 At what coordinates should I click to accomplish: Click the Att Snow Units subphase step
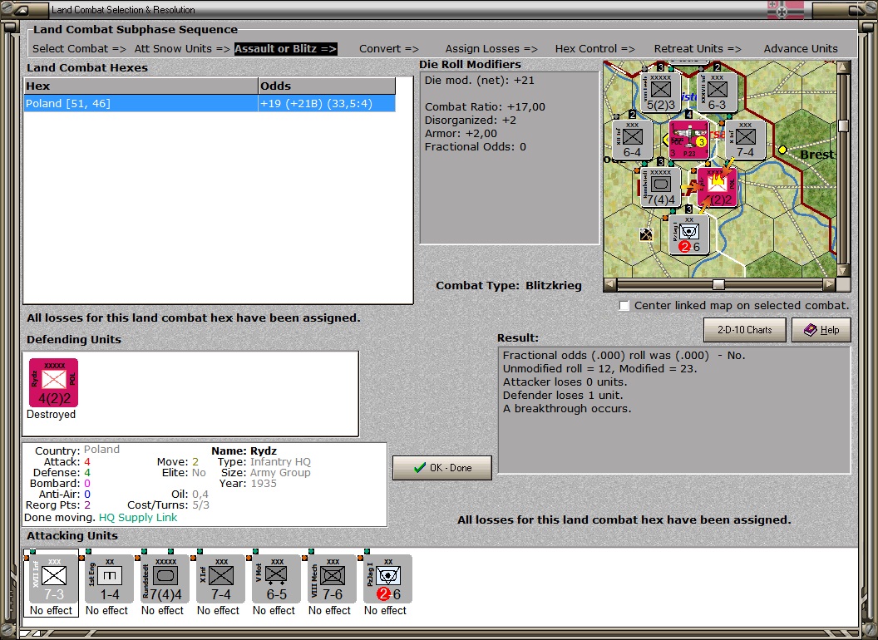[182, 49]
